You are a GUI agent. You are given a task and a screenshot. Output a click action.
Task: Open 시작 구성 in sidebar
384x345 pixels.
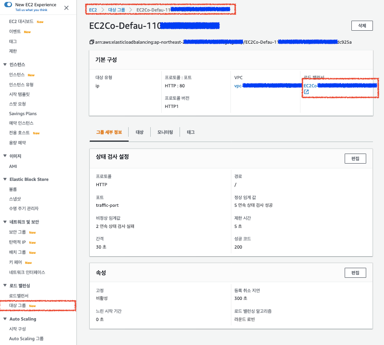coord(17,329)
